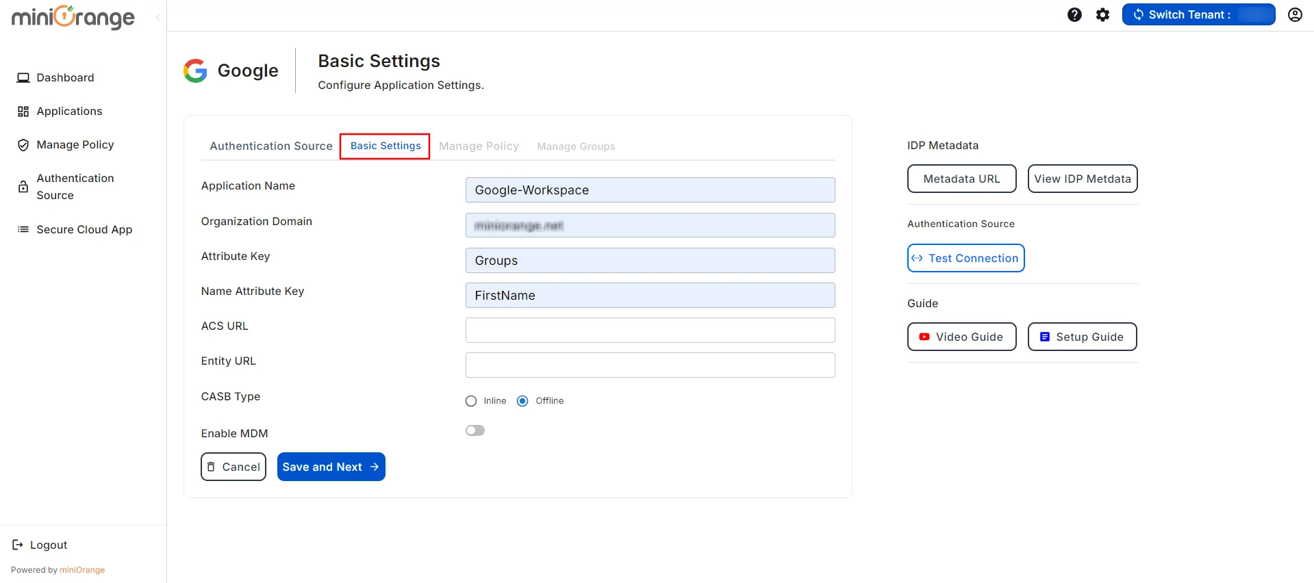Click the Test Connection button

(x=965, y=258)
